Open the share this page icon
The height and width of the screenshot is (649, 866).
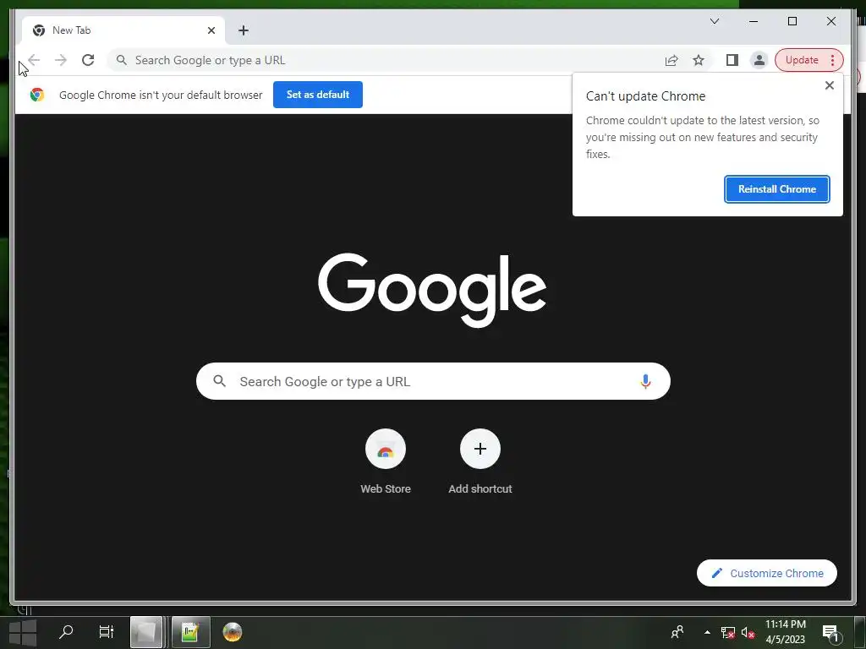671,60
